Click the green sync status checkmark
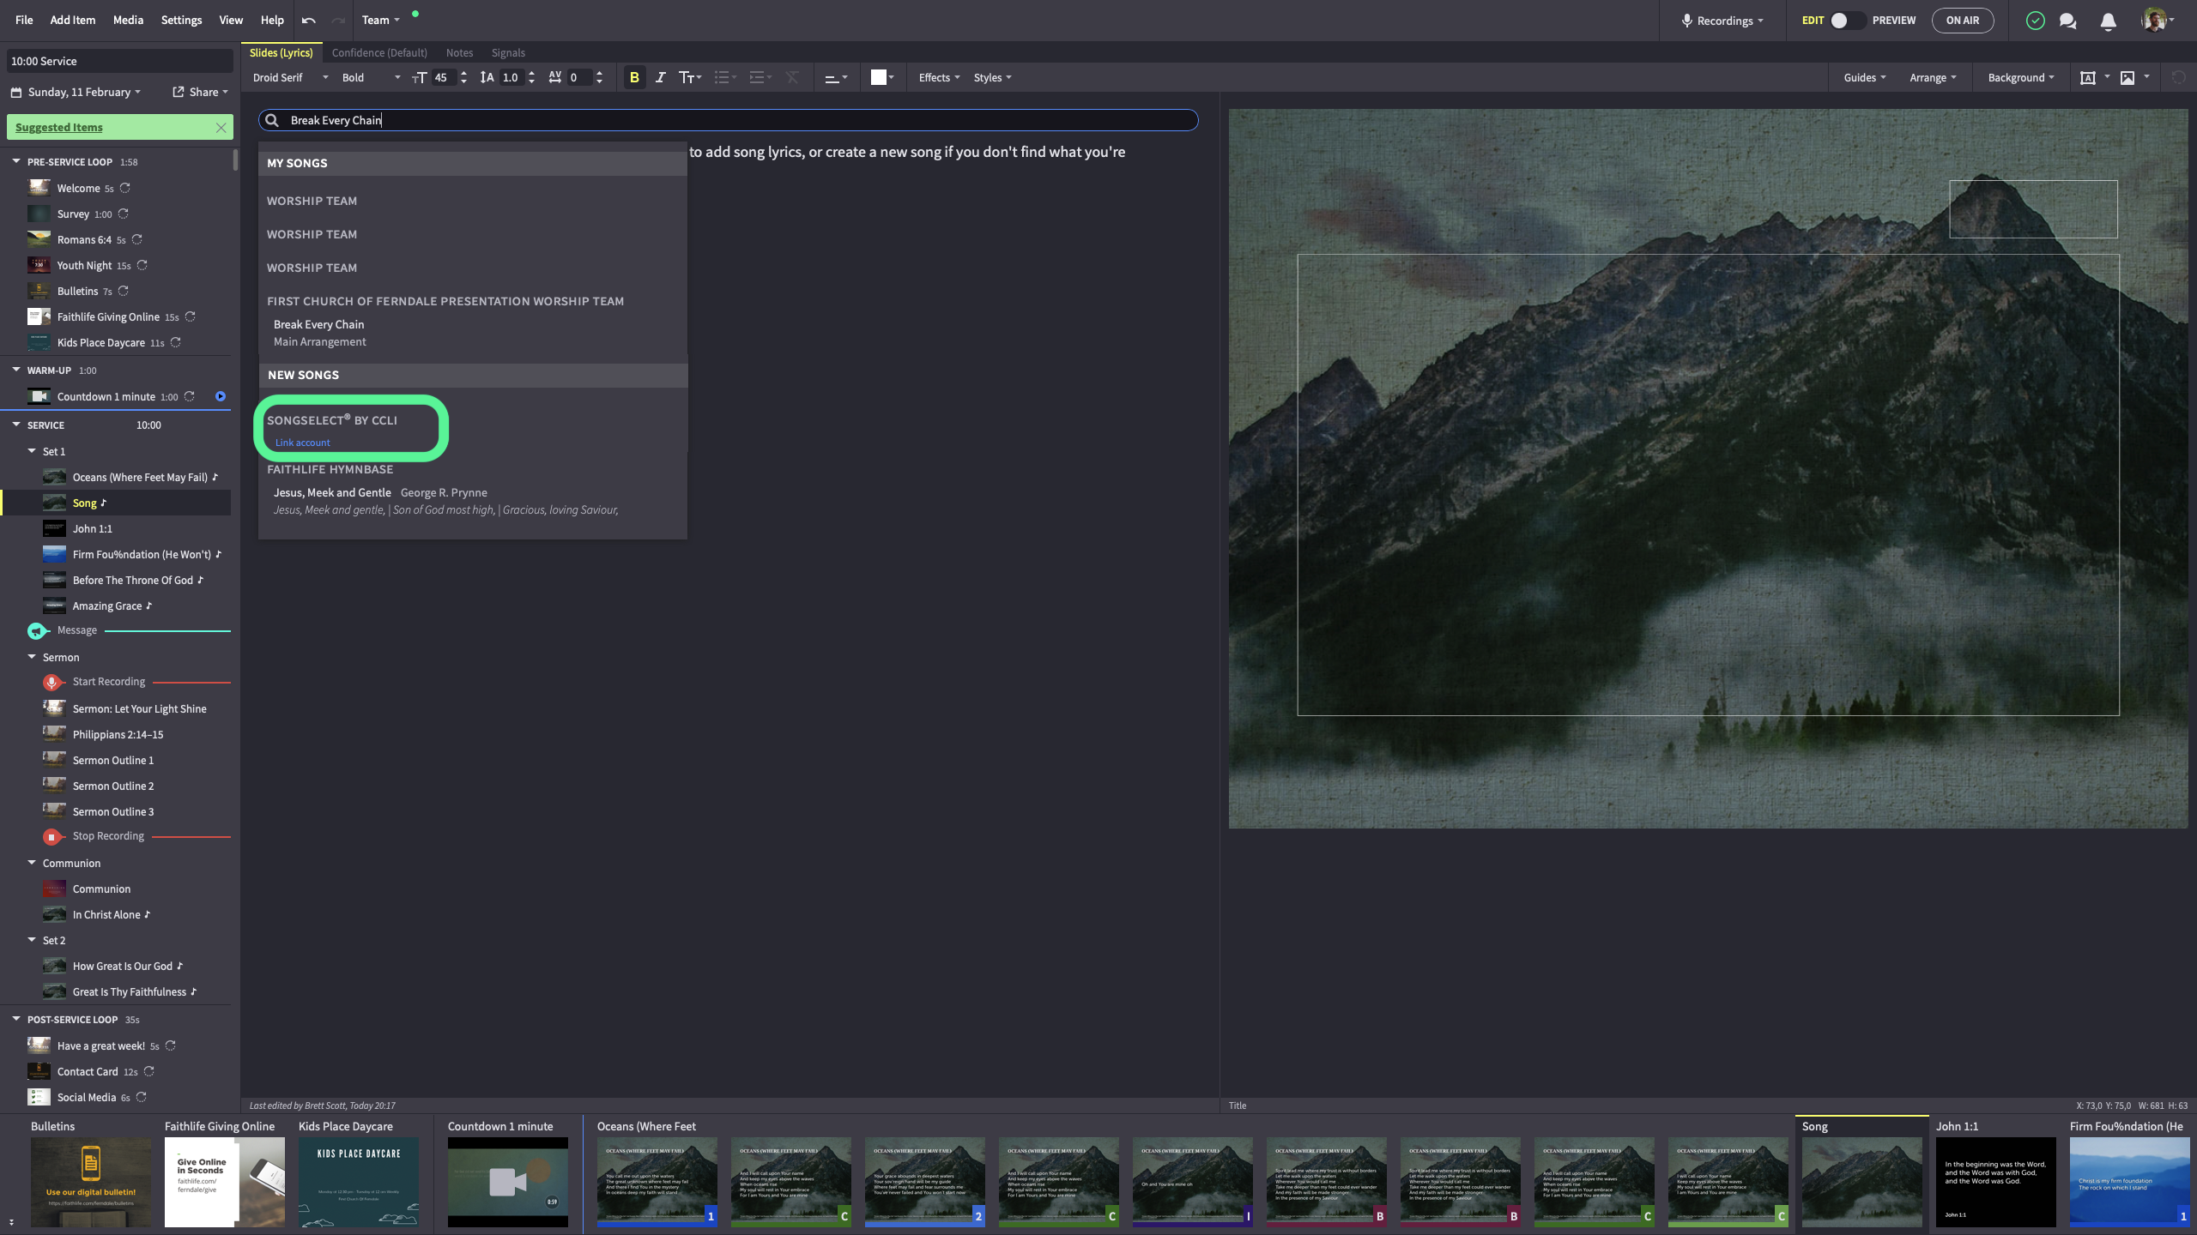Viewport: 2197px width, 1235px height. [x=2035, y=21]
